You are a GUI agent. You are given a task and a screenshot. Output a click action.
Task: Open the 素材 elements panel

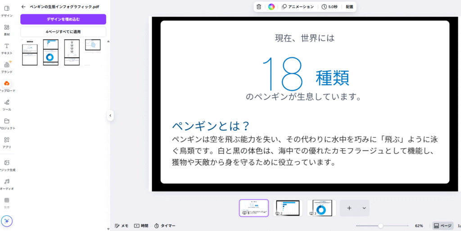tap(7, 30)
